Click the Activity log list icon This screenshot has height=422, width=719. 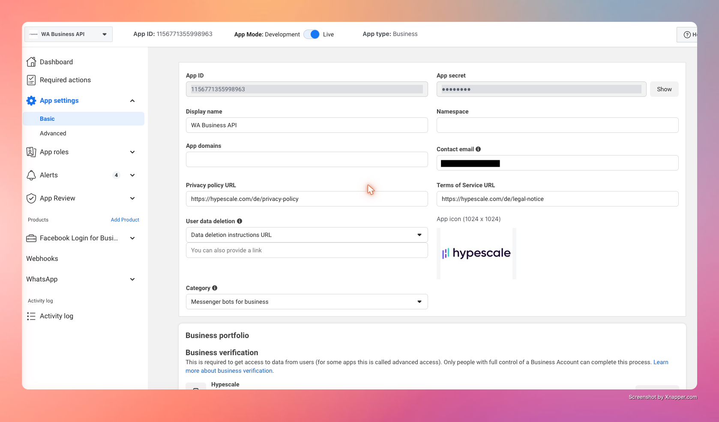pos(31,316)
